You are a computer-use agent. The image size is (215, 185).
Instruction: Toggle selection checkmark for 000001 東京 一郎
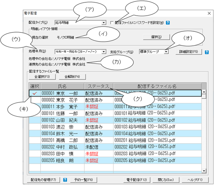35,93
